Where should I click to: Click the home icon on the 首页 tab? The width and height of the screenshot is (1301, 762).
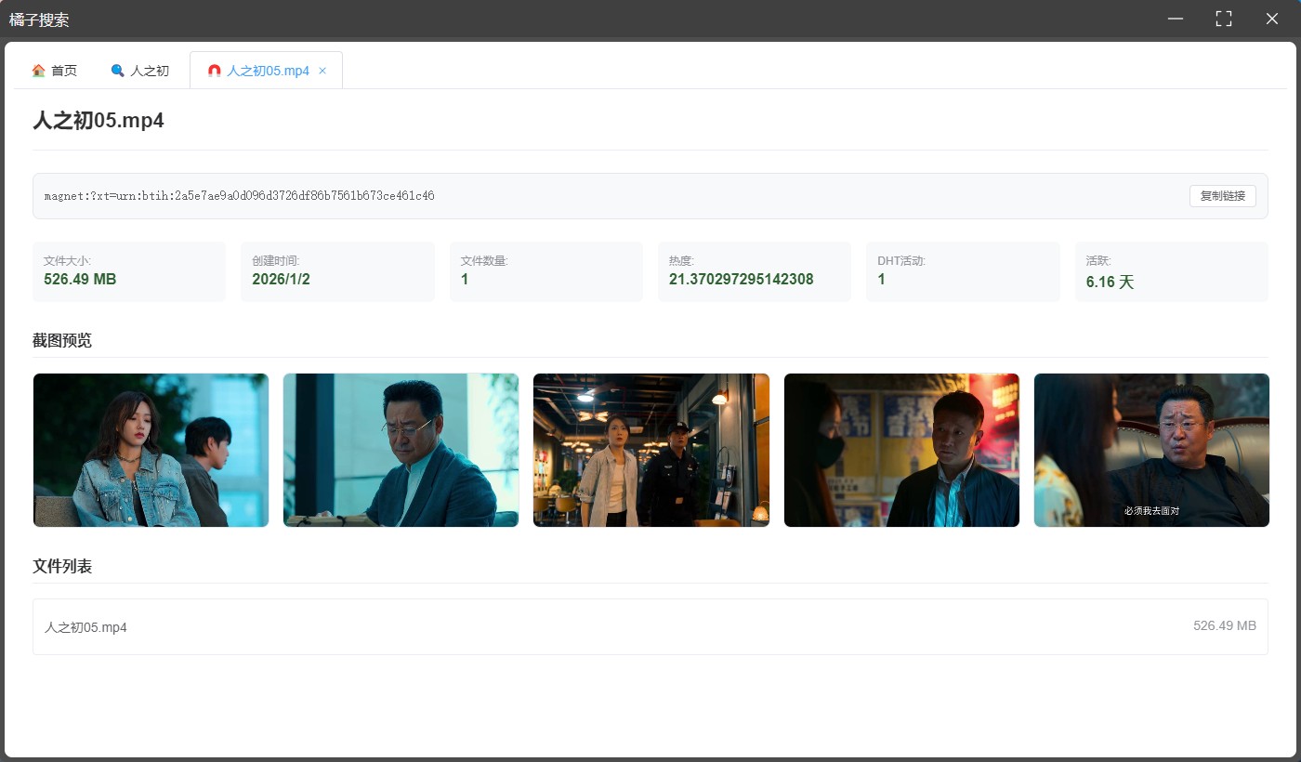pyautogui.click(x=38, y=71)
